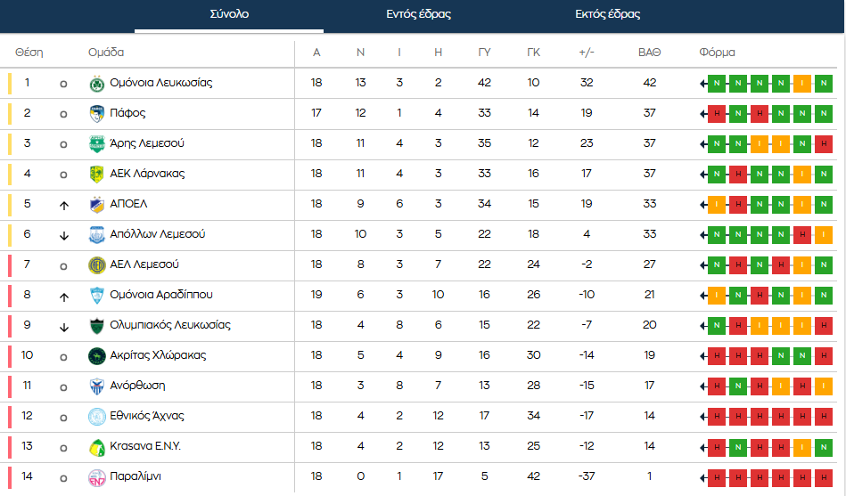Select the Εκτός έδρας tab
Image resolution: width=846 pixels, height=496 pixels.
[607, 14]
